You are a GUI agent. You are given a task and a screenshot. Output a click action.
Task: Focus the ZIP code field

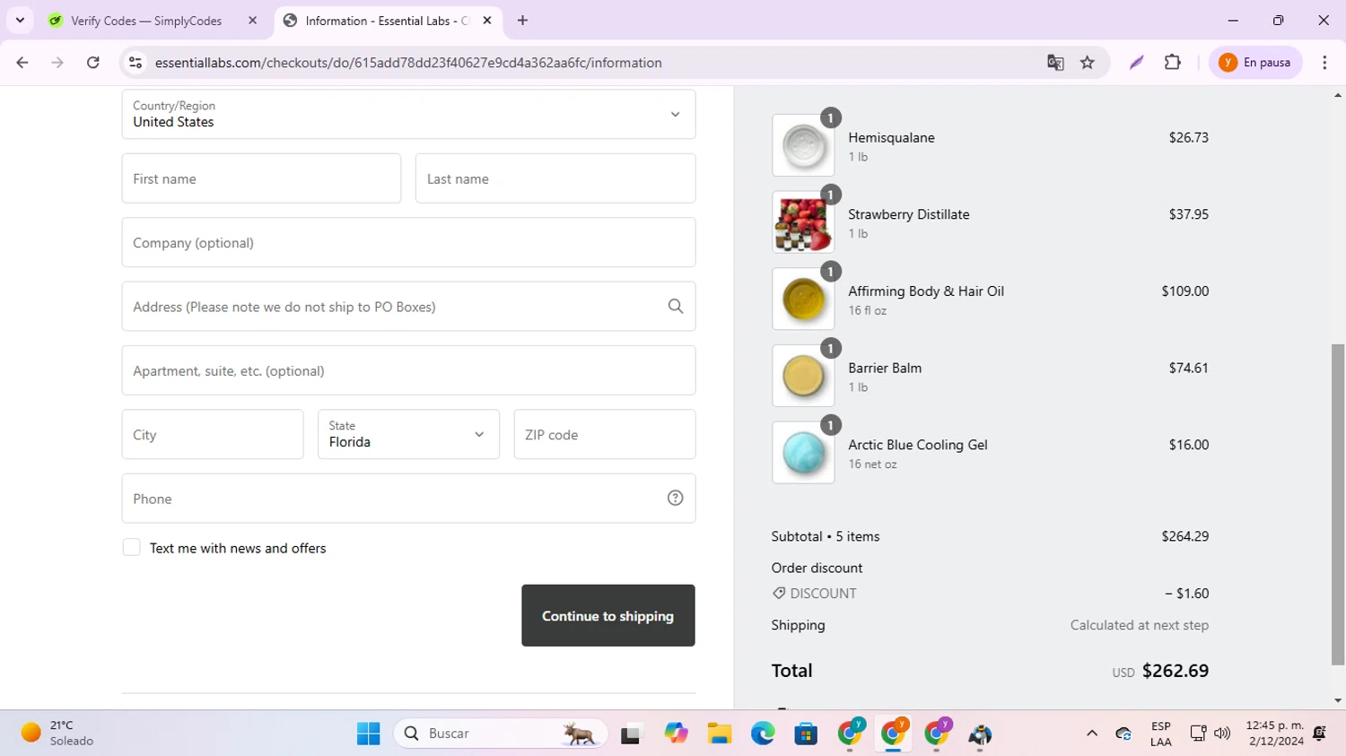(x=604, y=434)
